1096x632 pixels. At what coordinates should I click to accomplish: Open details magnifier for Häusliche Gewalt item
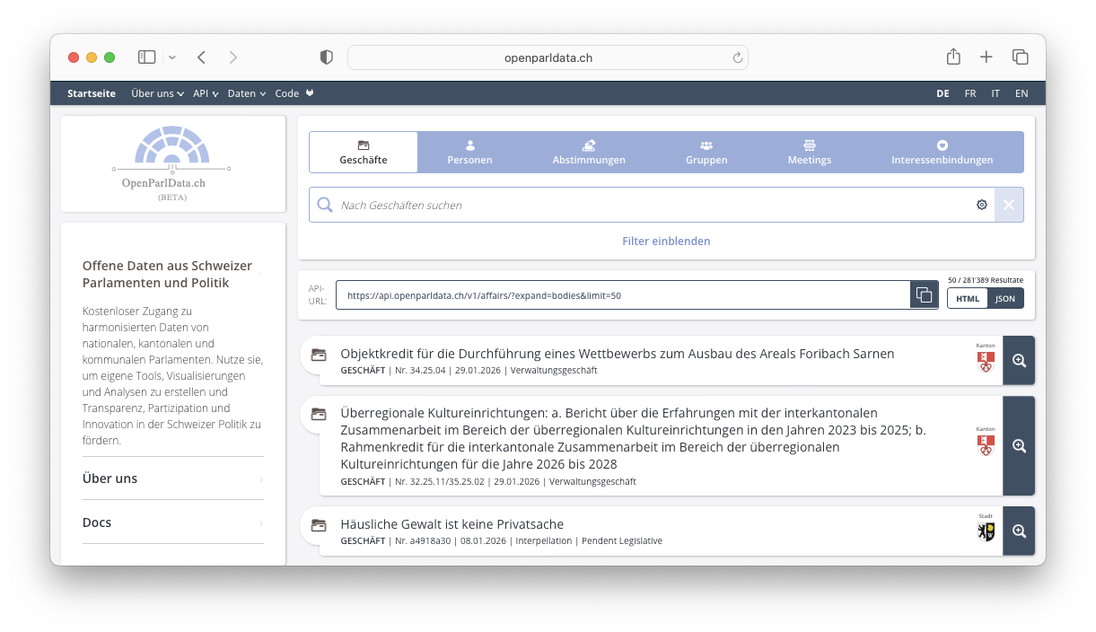[x=1018, y=531]
